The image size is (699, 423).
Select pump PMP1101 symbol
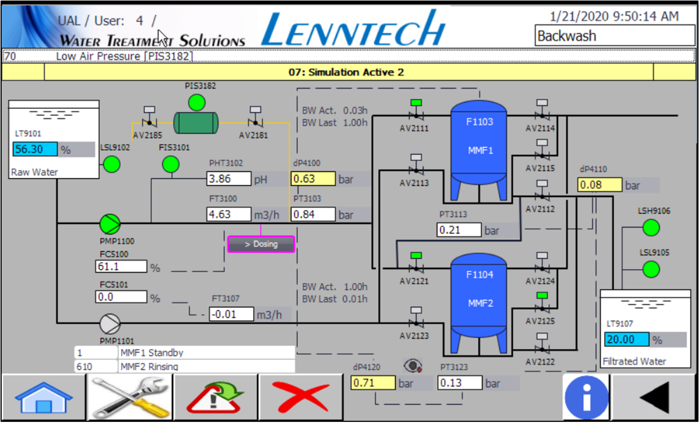click(110, 324)
